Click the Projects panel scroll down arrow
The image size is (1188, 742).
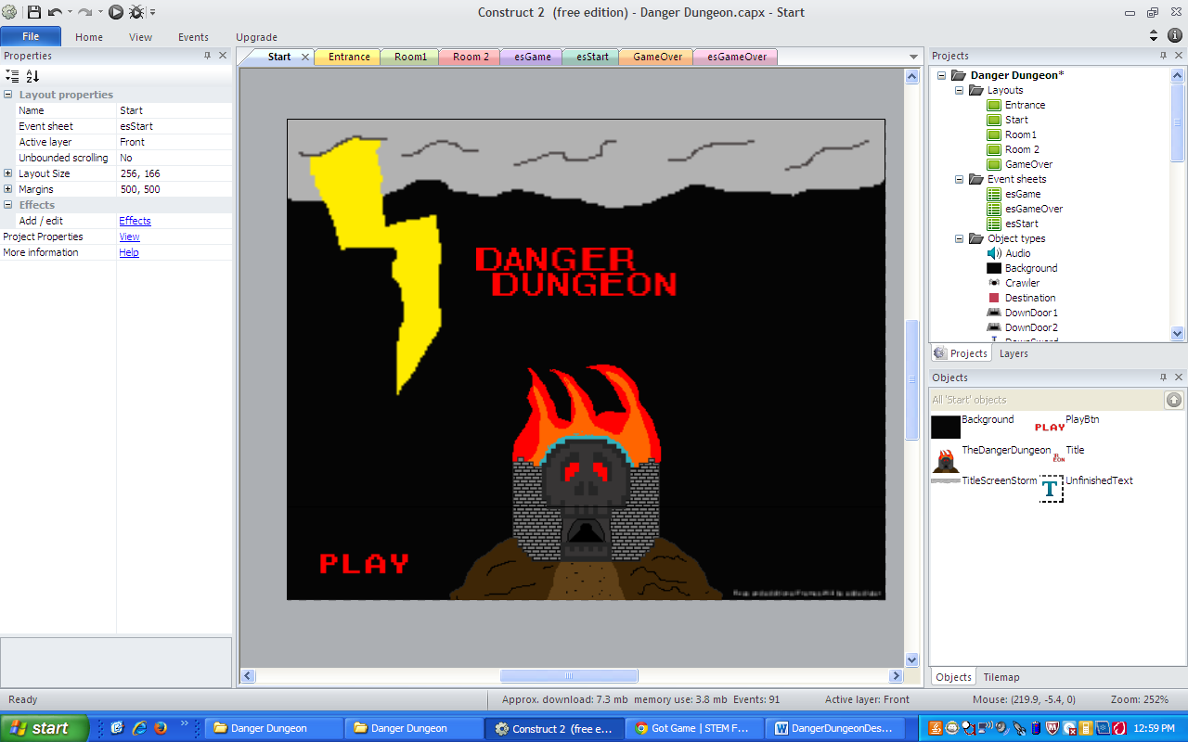pyautogui.click(x=1177, y=333)
